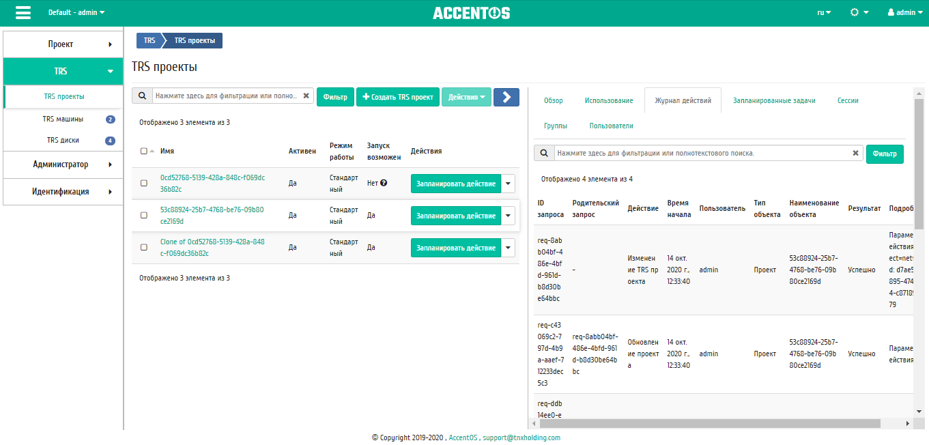
Task: Open TRS машины in sidebar
Action: (x=63, y=119)
